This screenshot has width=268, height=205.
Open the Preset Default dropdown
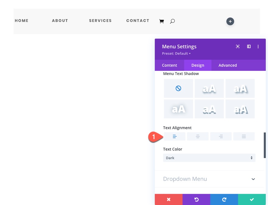coord(176,53)
